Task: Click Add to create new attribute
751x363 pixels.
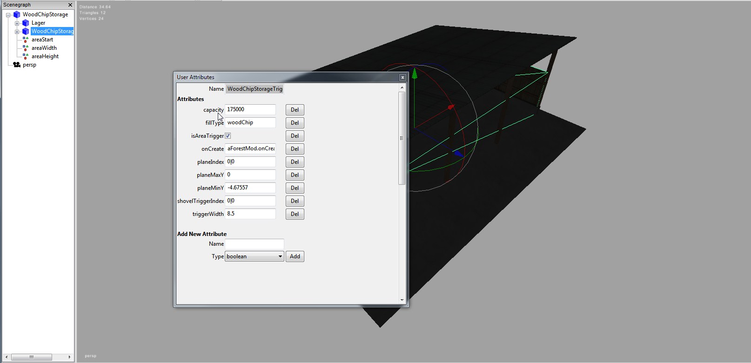Action: click(x=295, y=256)
